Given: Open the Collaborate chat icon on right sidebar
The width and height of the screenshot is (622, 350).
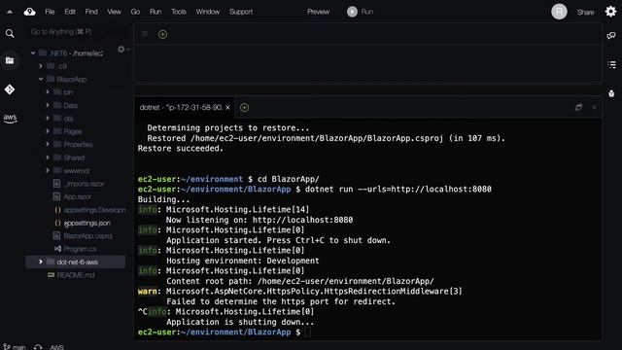Looking at the screenshot, I should tap(611, 36).
